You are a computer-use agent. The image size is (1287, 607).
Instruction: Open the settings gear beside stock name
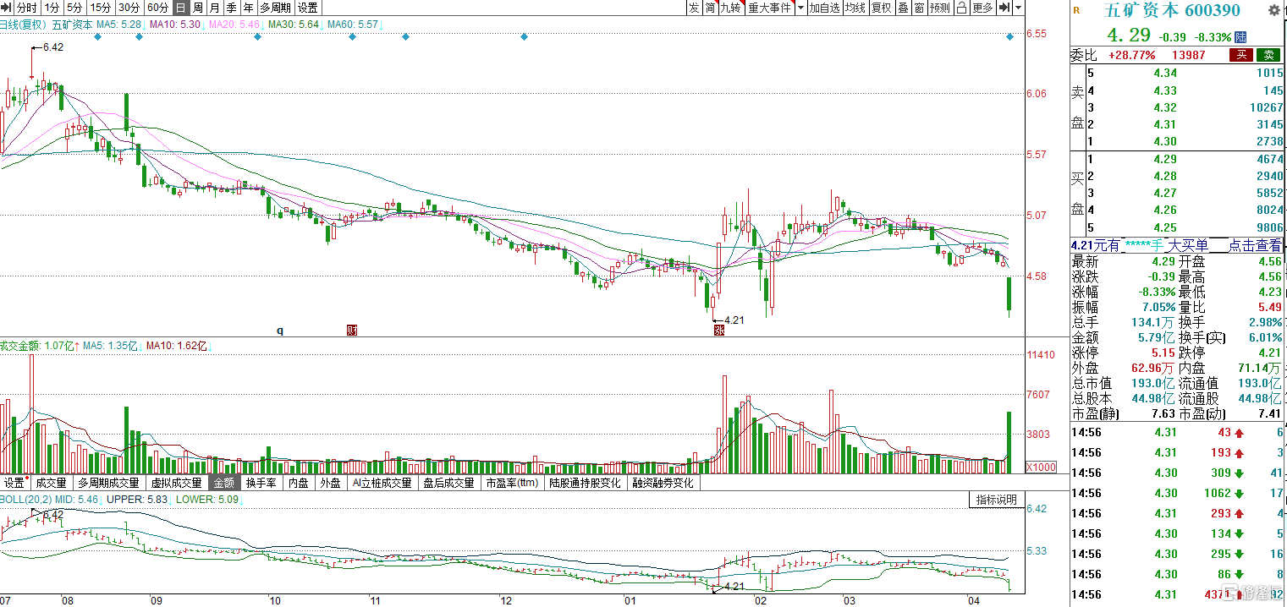[x=1273, y=10]
